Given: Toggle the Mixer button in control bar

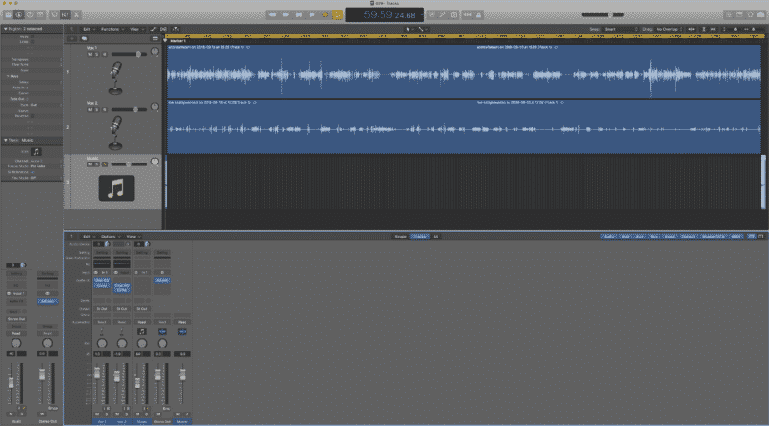Looking at the screenshot, I should (65, 14).
